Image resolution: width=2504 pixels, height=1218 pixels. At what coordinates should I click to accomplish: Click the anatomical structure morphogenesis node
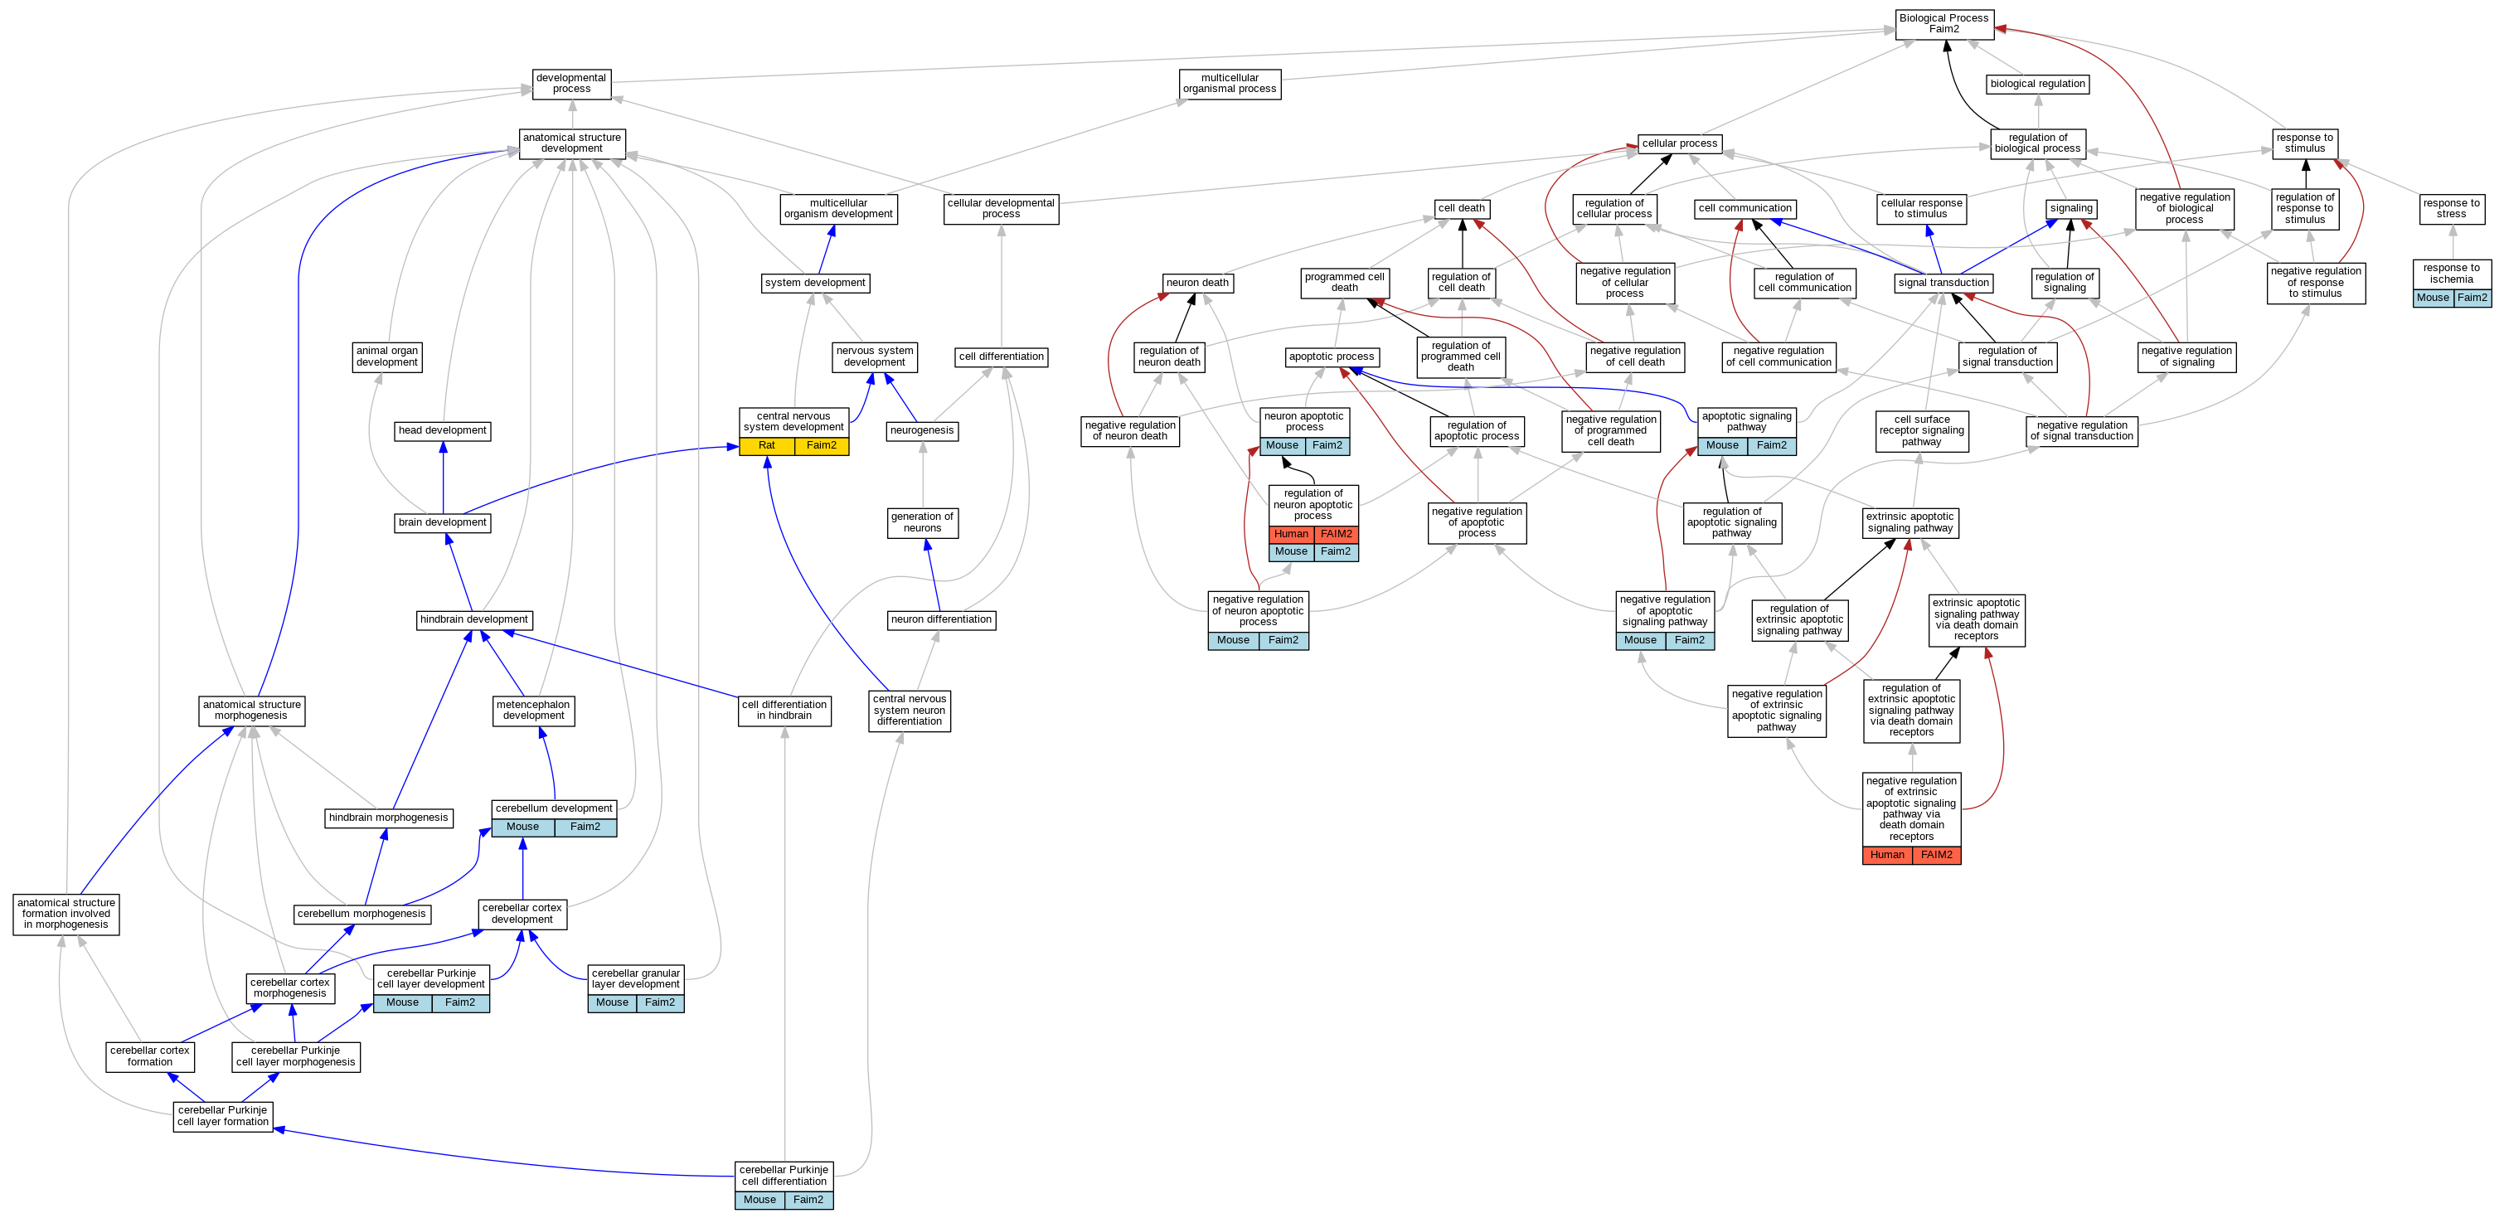pos(250,711)
